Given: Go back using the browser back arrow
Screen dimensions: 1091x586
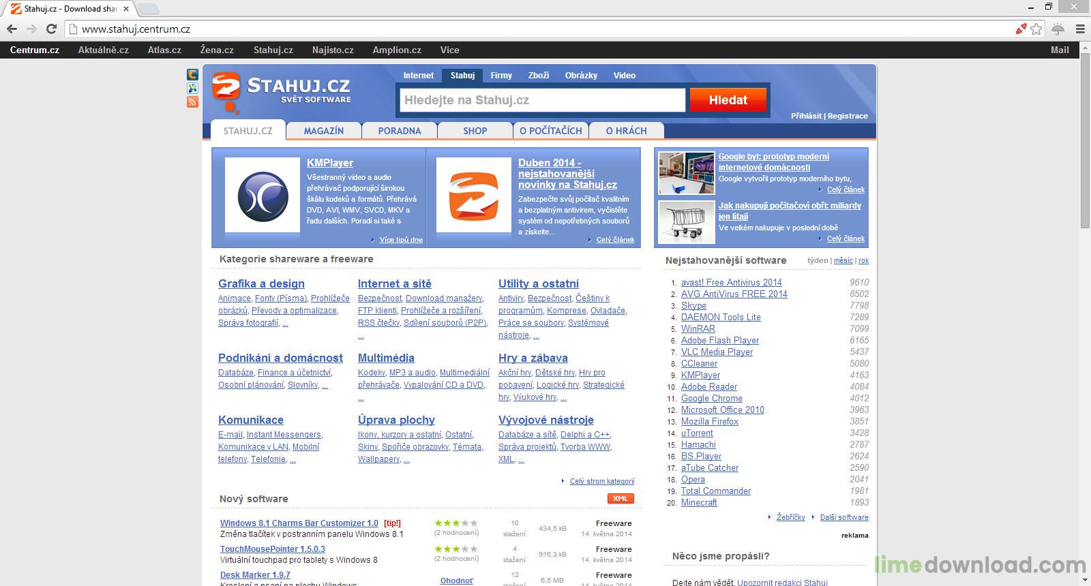Looking at the screenshot, I should [x=12, y=29].
